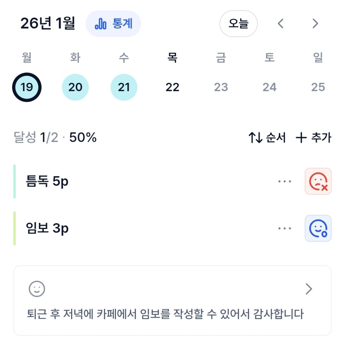The width and height of the screenshot is (345, 337).
Task: Tap the red sad face on 틈독 5p
Action: click(x=318, y=181)
